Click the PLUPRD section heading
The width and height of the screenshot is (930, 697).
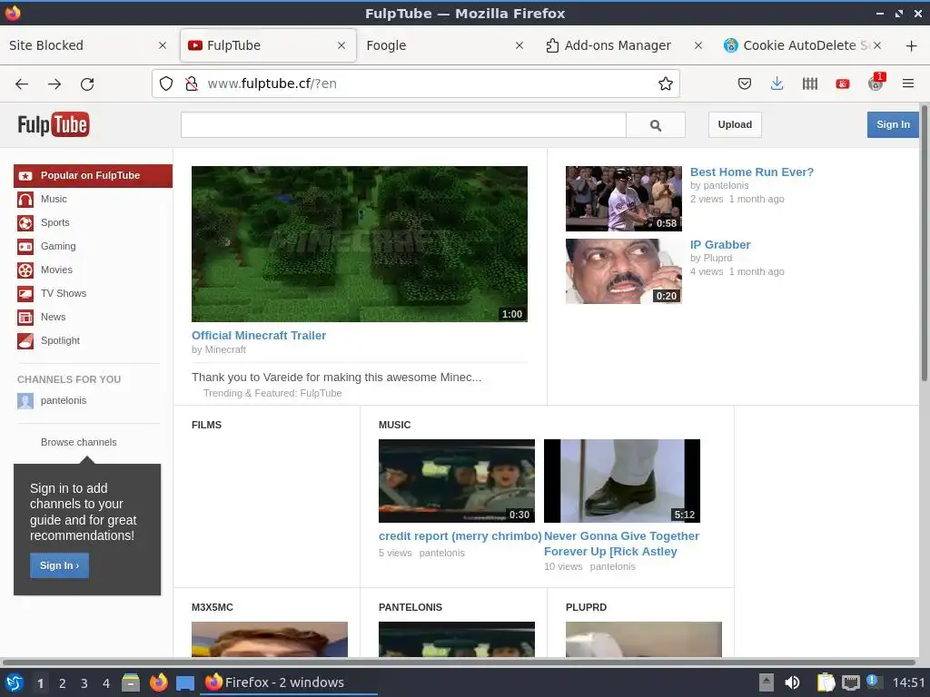pos(586,607)
